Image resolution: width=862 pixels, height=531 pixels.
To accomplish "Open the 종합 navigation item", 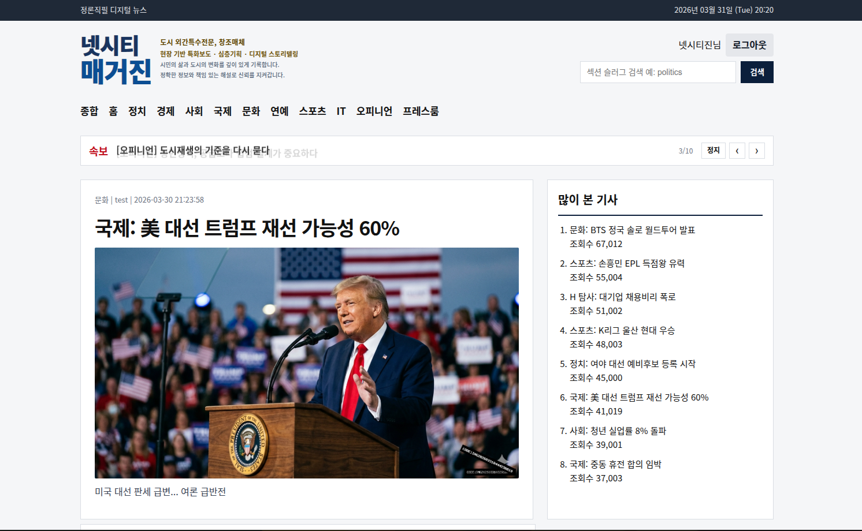I will pyautogui.click(x=89, y=111).
